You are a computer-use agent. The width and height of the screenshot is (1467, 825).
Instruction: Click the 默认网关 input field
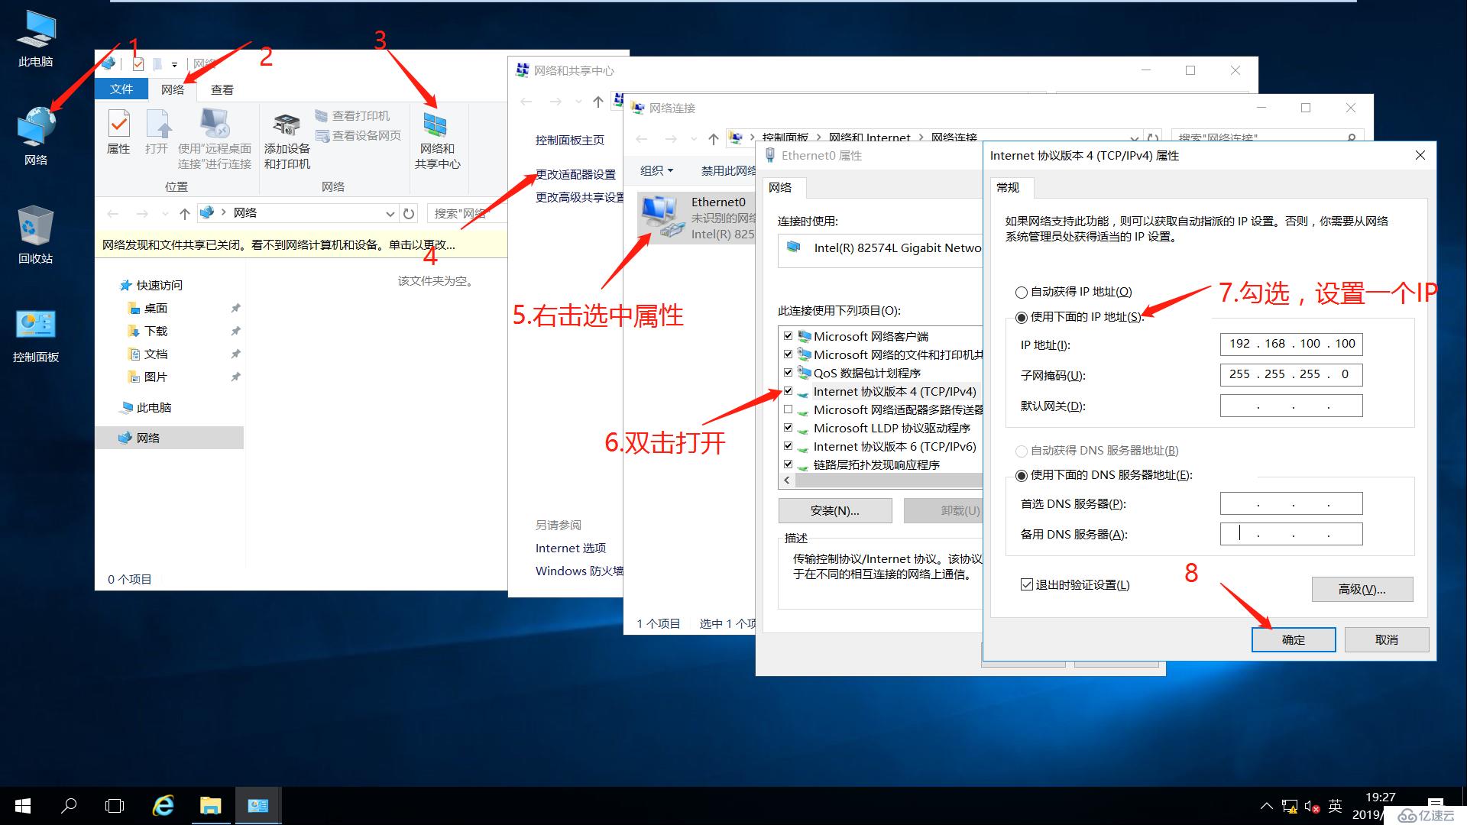1291,406
